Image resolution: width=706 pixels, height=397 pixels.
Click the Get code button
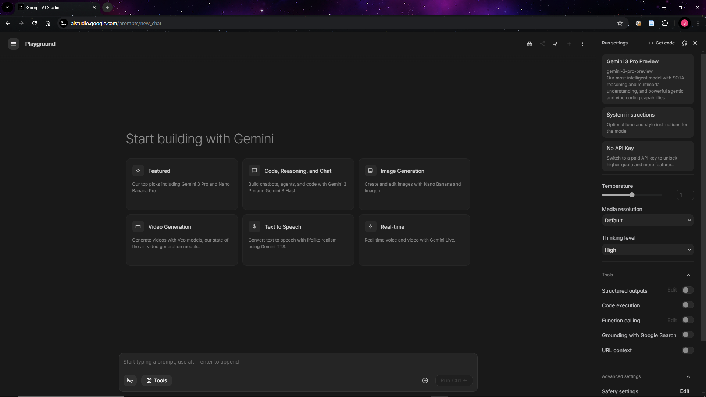(662, 43)
